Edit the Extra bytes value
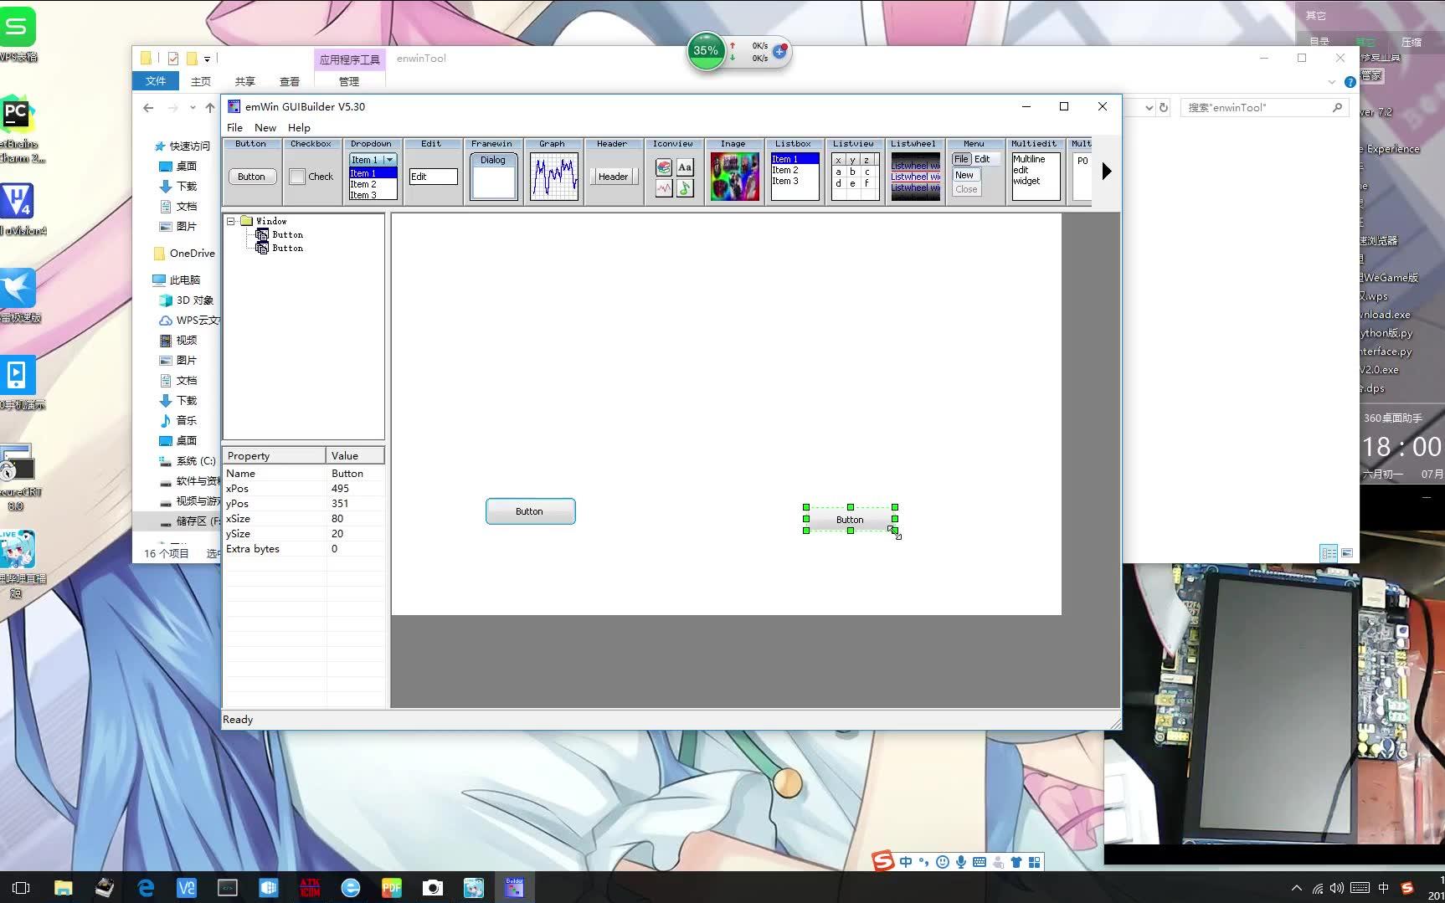1445x903 pixels. [356, 549]
